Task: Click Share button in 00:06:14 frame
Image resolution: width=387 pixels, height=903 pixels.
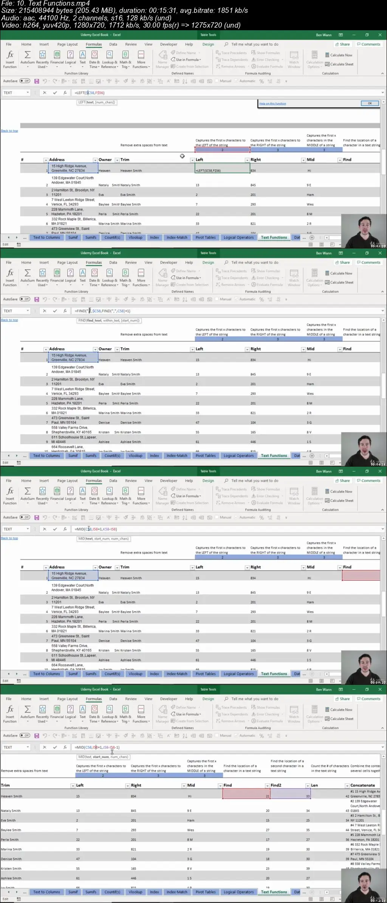Action: tap(342, 263)
